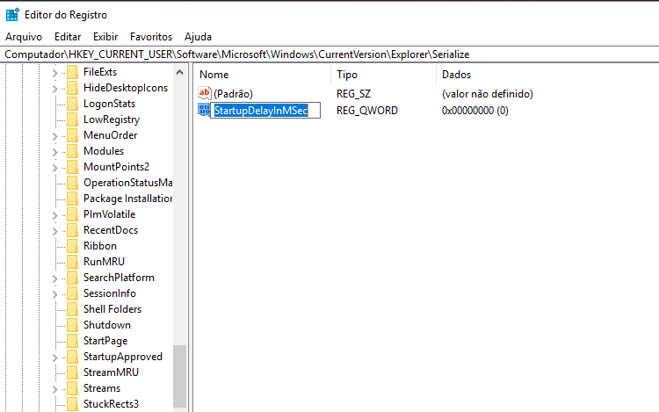This screenshot has height=412, width=659.
Task: Open the Favoritos menu
Action: pyautogui.click(x=151, y=37)
